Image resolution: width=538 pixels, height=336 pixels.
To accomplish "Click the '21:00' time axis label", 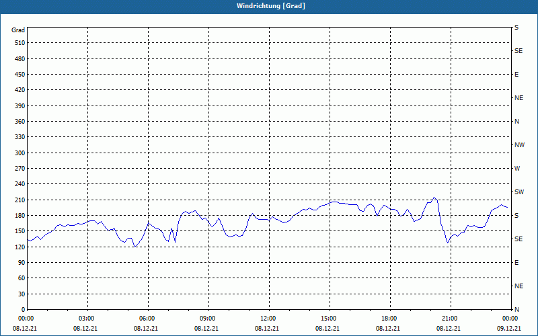I will point(451,319).
